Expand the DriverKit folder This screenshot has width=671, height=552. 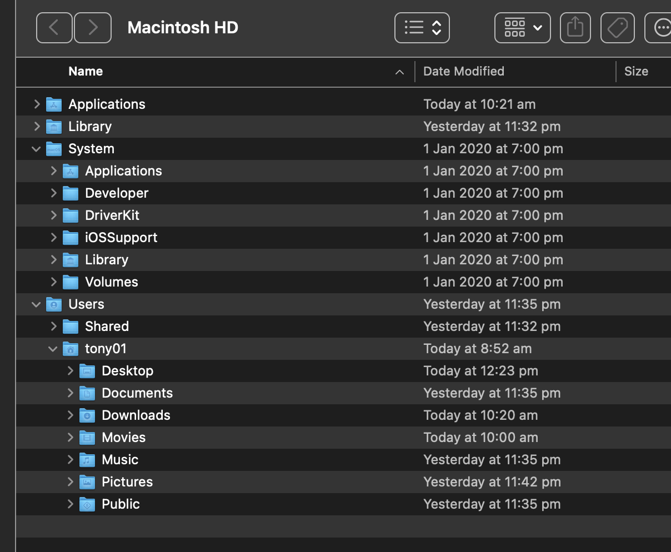point(53,215)
